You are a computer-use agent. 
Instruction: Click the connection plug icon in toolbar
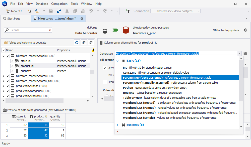128,11
